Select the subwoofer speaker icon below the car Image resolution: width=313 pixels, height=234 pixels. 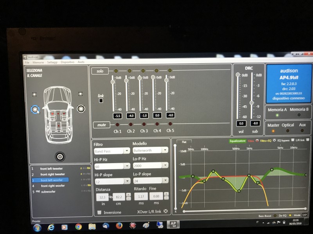(x=60, y=157)
